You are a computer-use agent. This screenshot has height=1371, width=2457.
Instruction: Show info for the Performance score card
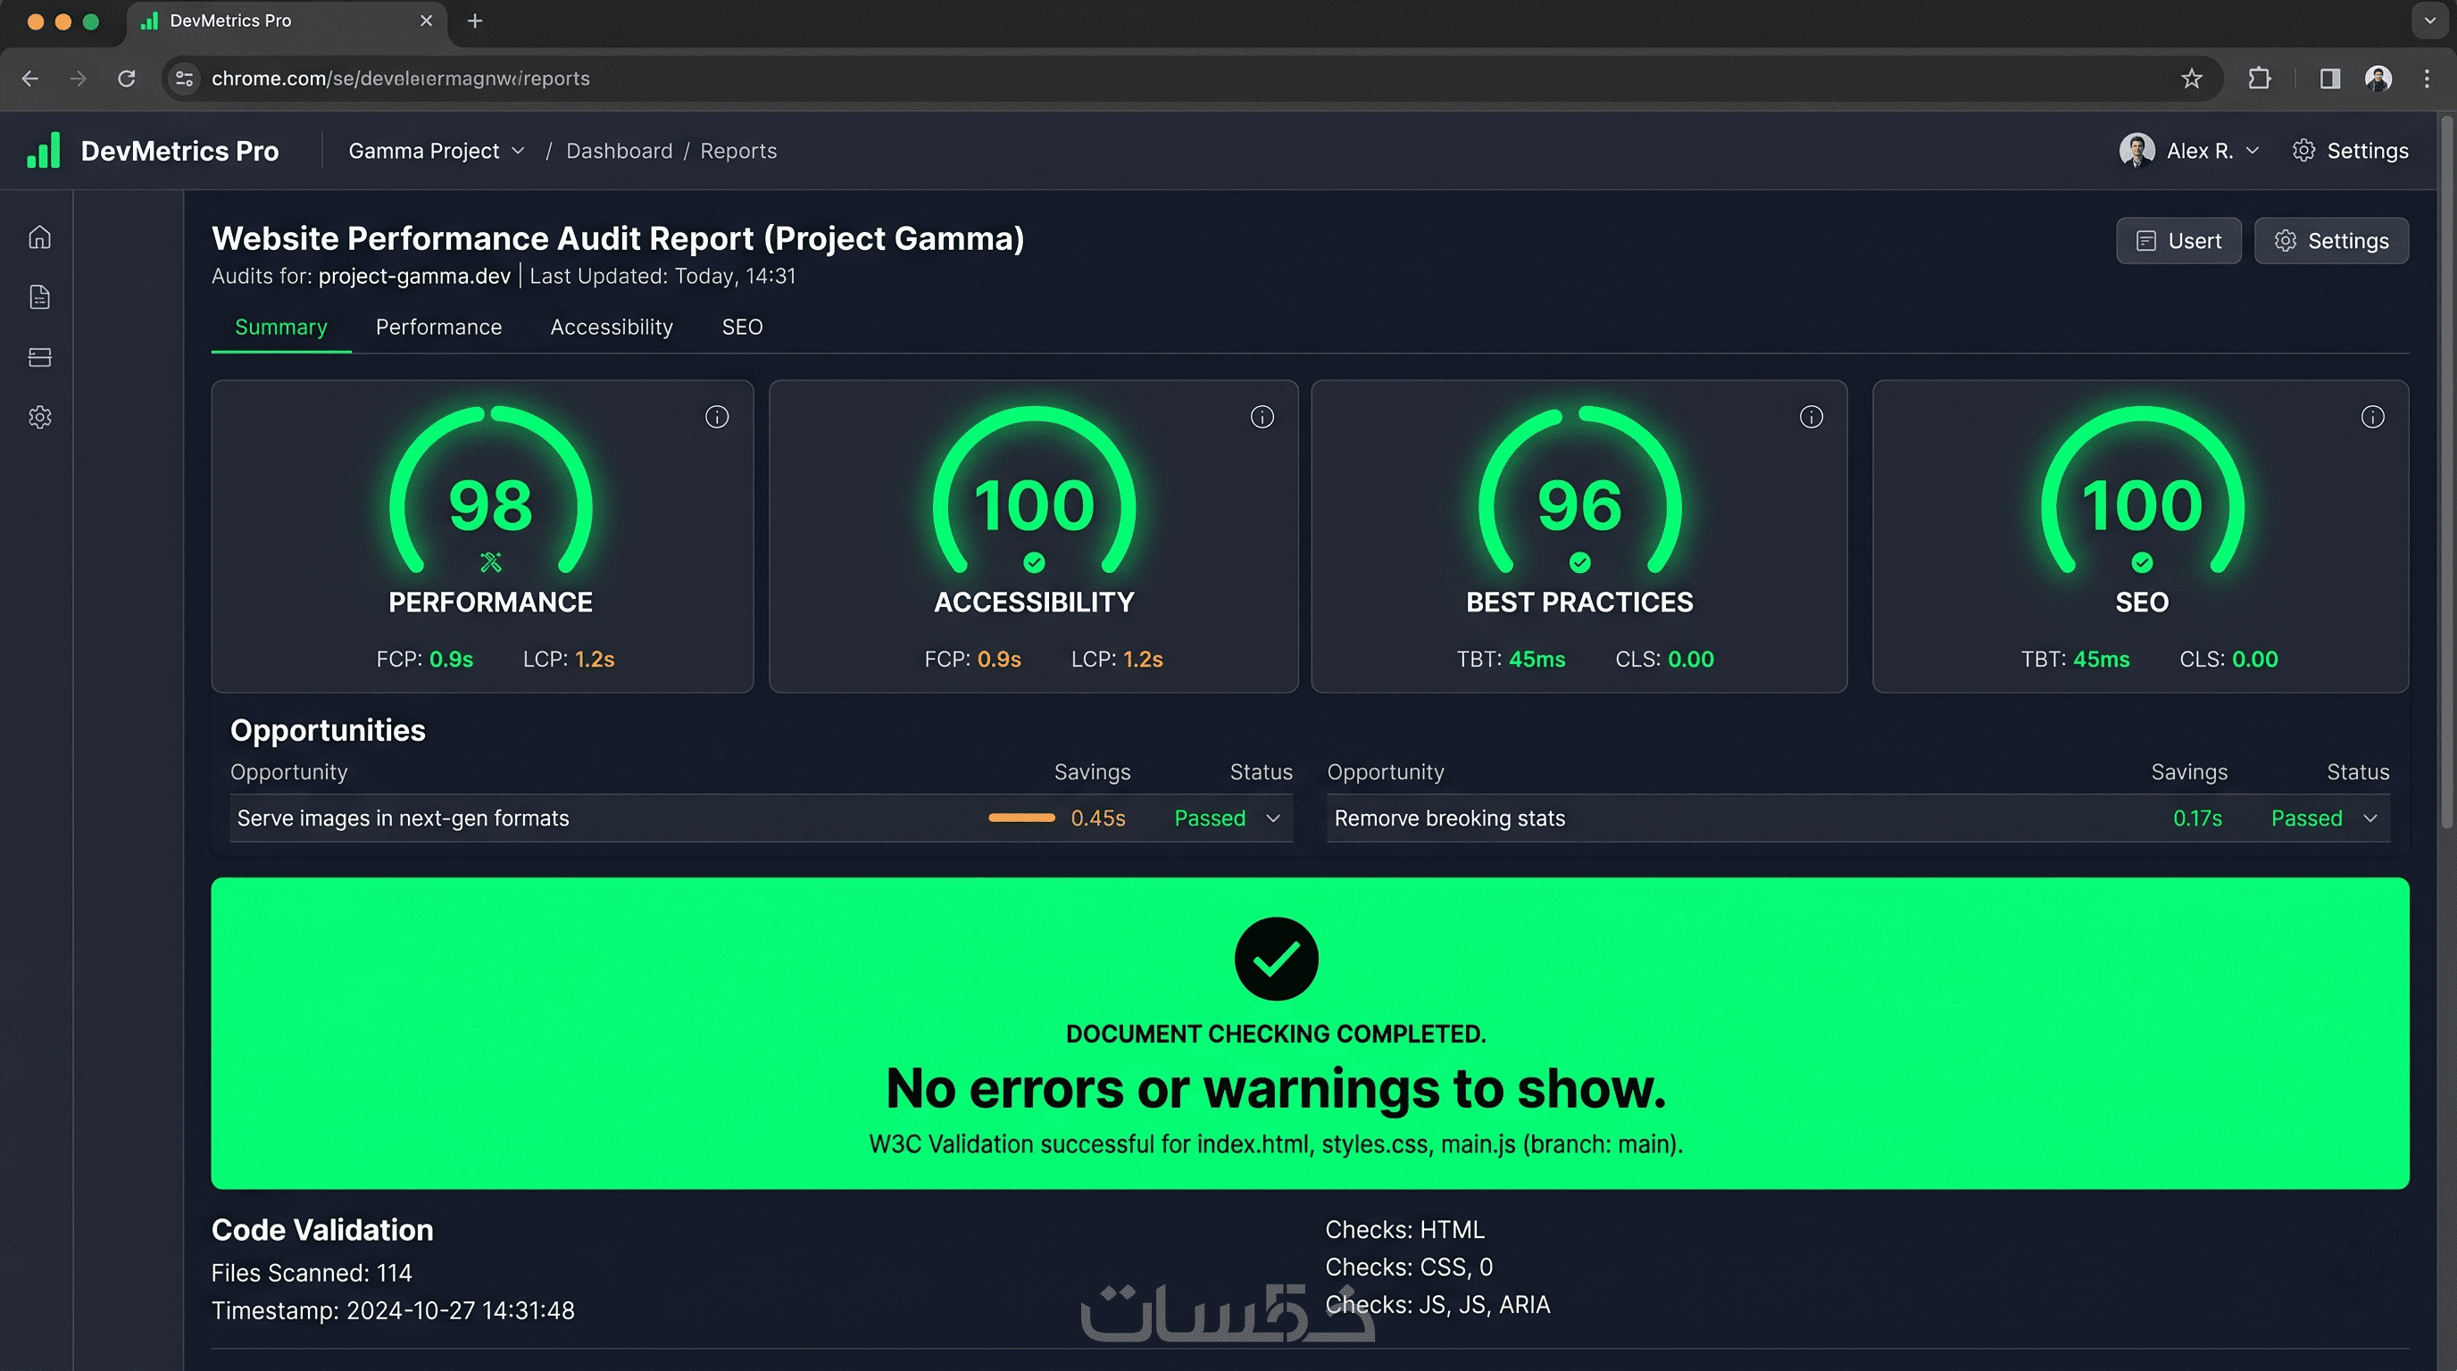pos(716,417)
